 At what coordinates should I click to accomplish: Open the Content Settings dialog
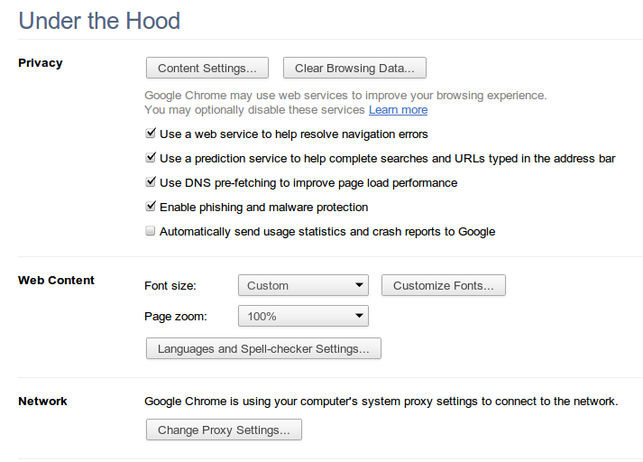[x=207, y=69]
